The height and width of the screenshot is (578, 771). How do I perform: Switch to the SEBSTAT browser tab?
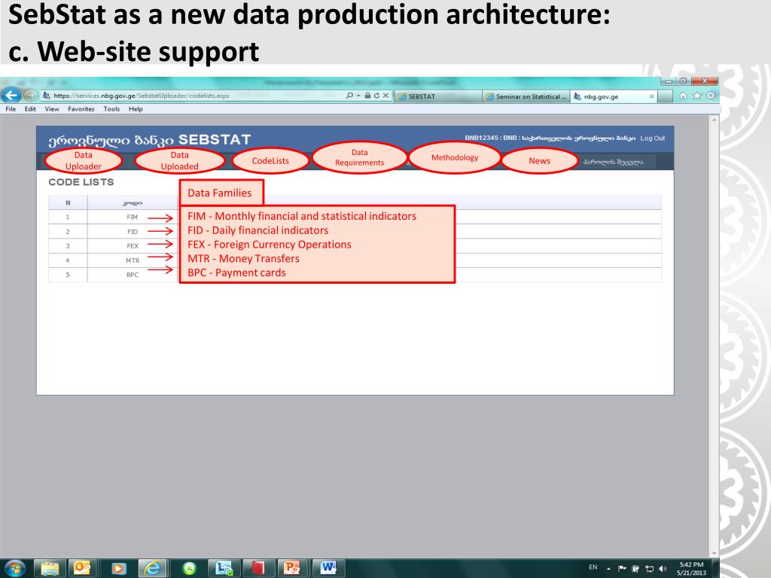point(437,96)
